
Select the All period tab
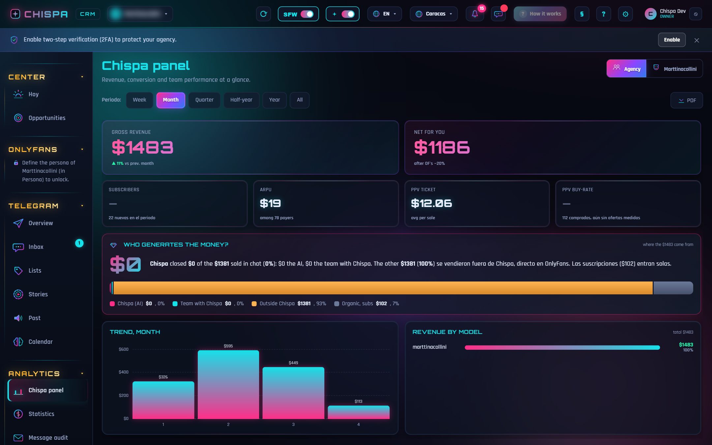(x=300, y=100)
